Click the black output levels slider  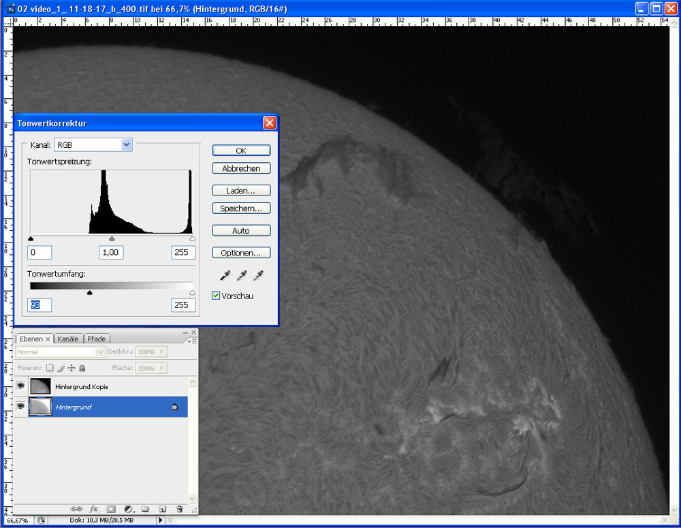(89, 292)
